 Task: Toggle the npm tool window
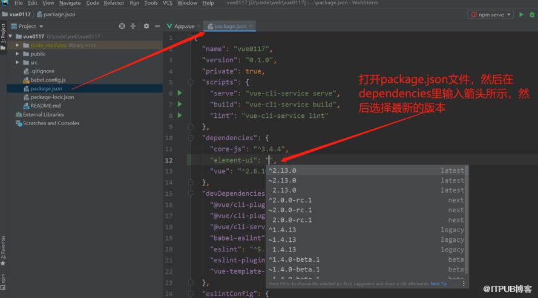coord(3,282)
